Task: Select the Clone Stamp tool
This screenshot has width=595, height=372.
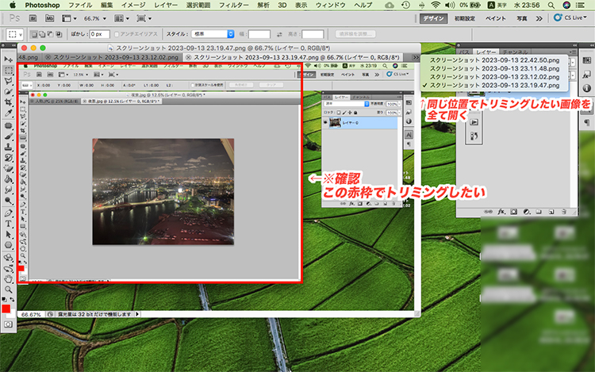Action: [8, 147]
